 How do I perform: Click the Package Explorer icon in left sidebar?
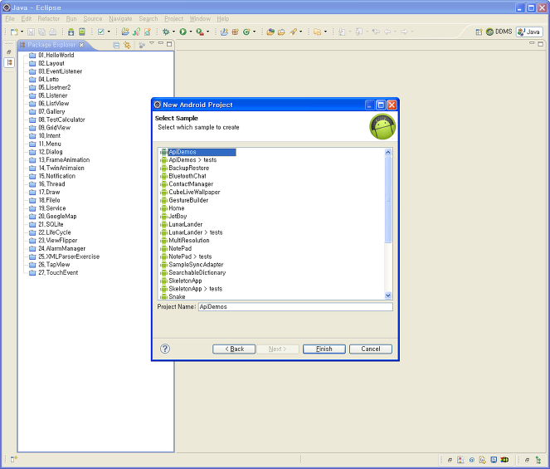click(x=9, y=62)
